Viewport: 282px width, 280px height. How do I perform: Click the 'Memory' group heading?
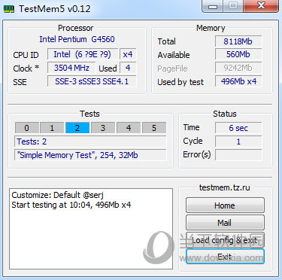pyautogui.click(x=211, y=28)
